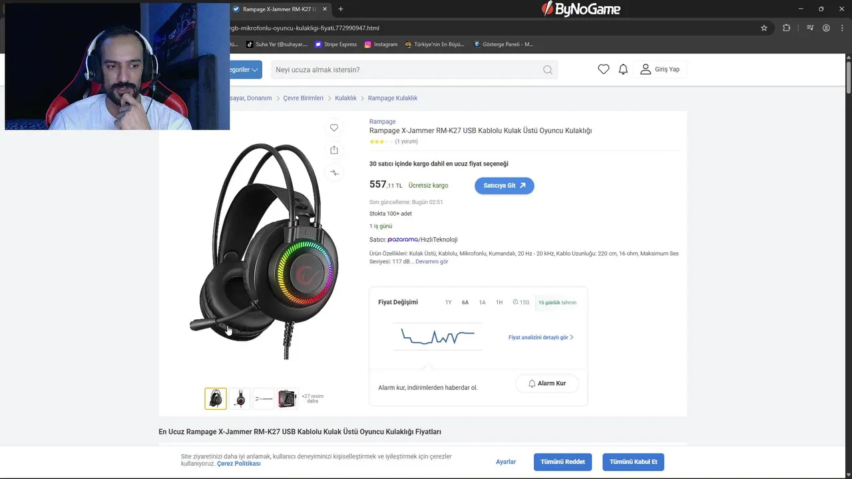
Task: Open Stripe Express bookmark
Action: pos(336,45)
